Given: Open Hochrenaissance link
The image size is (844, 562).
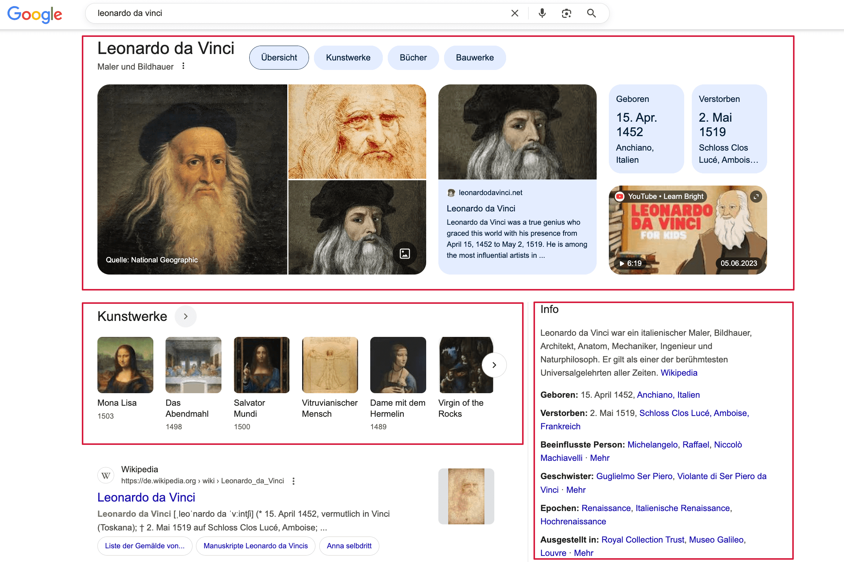Looking at the screenshot, I should click(573, 522).
